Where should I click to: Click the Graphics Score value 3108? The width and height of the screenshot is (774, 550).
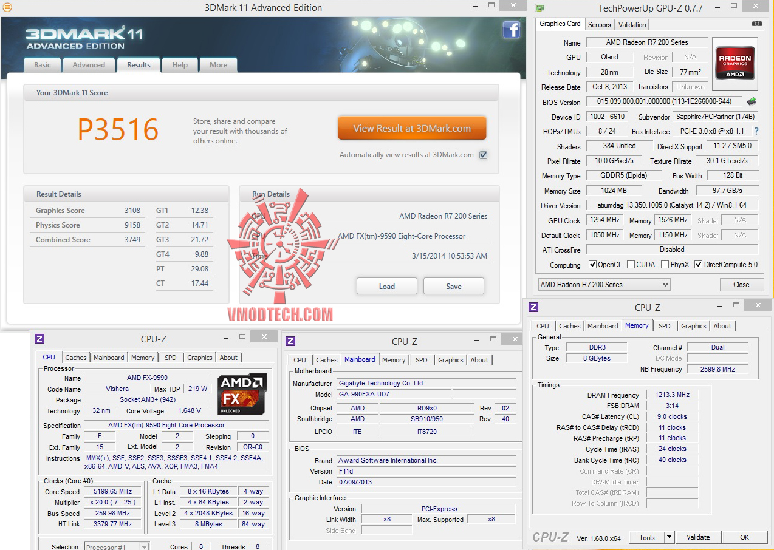pyautogui.click(x=132, y=211)
